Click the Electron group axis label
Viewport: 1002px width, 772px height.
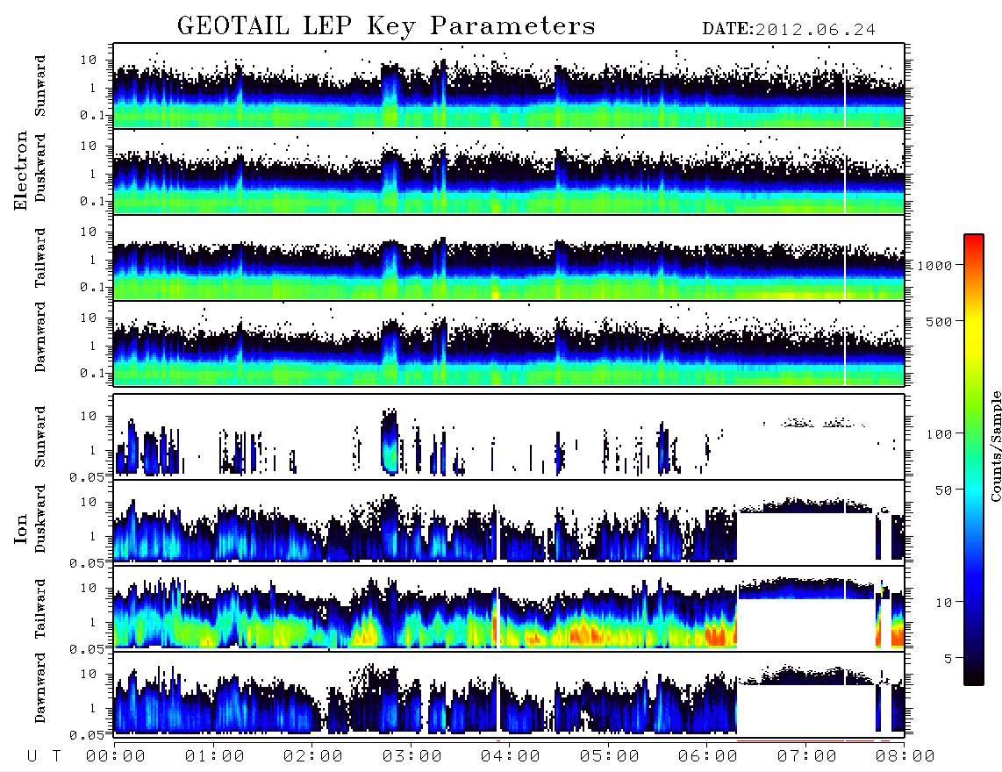tap(21, 171)
